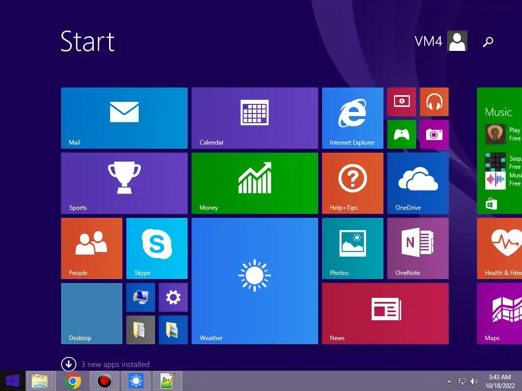Launch the Skype tile
Screen dimensions: 522x391
point(157,248)
